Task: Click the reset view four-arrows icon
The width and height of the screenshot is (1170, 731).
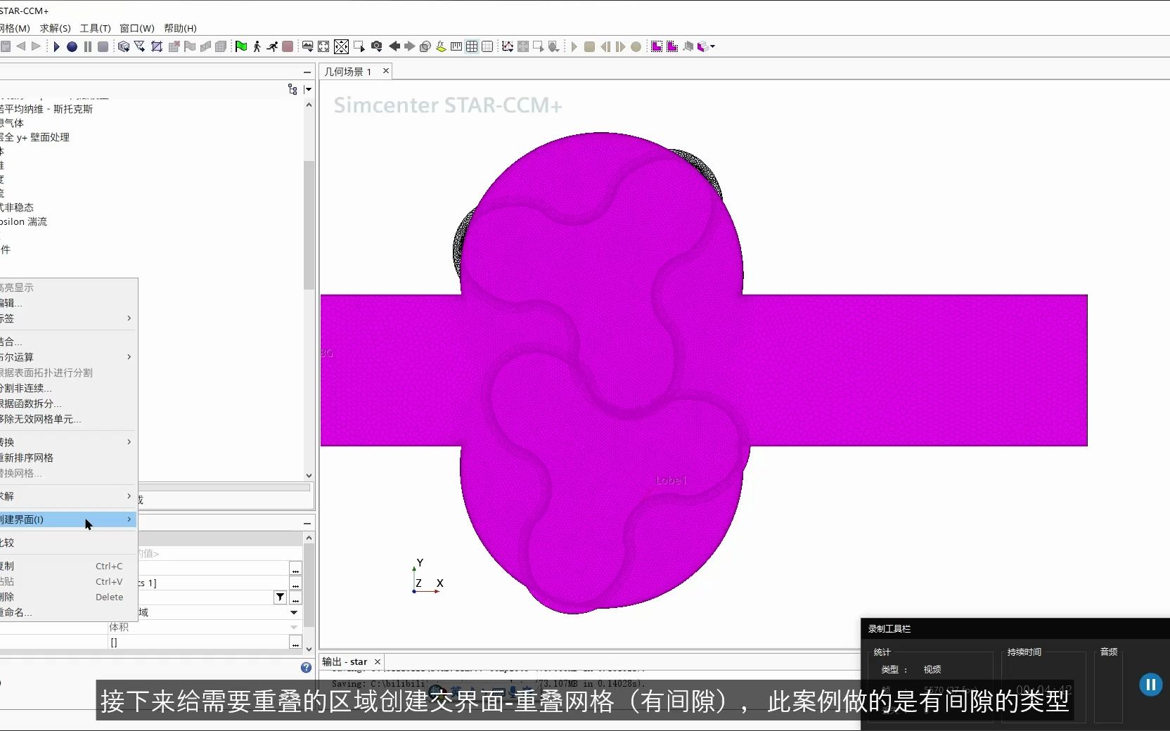Action: (x=341, y=46)
